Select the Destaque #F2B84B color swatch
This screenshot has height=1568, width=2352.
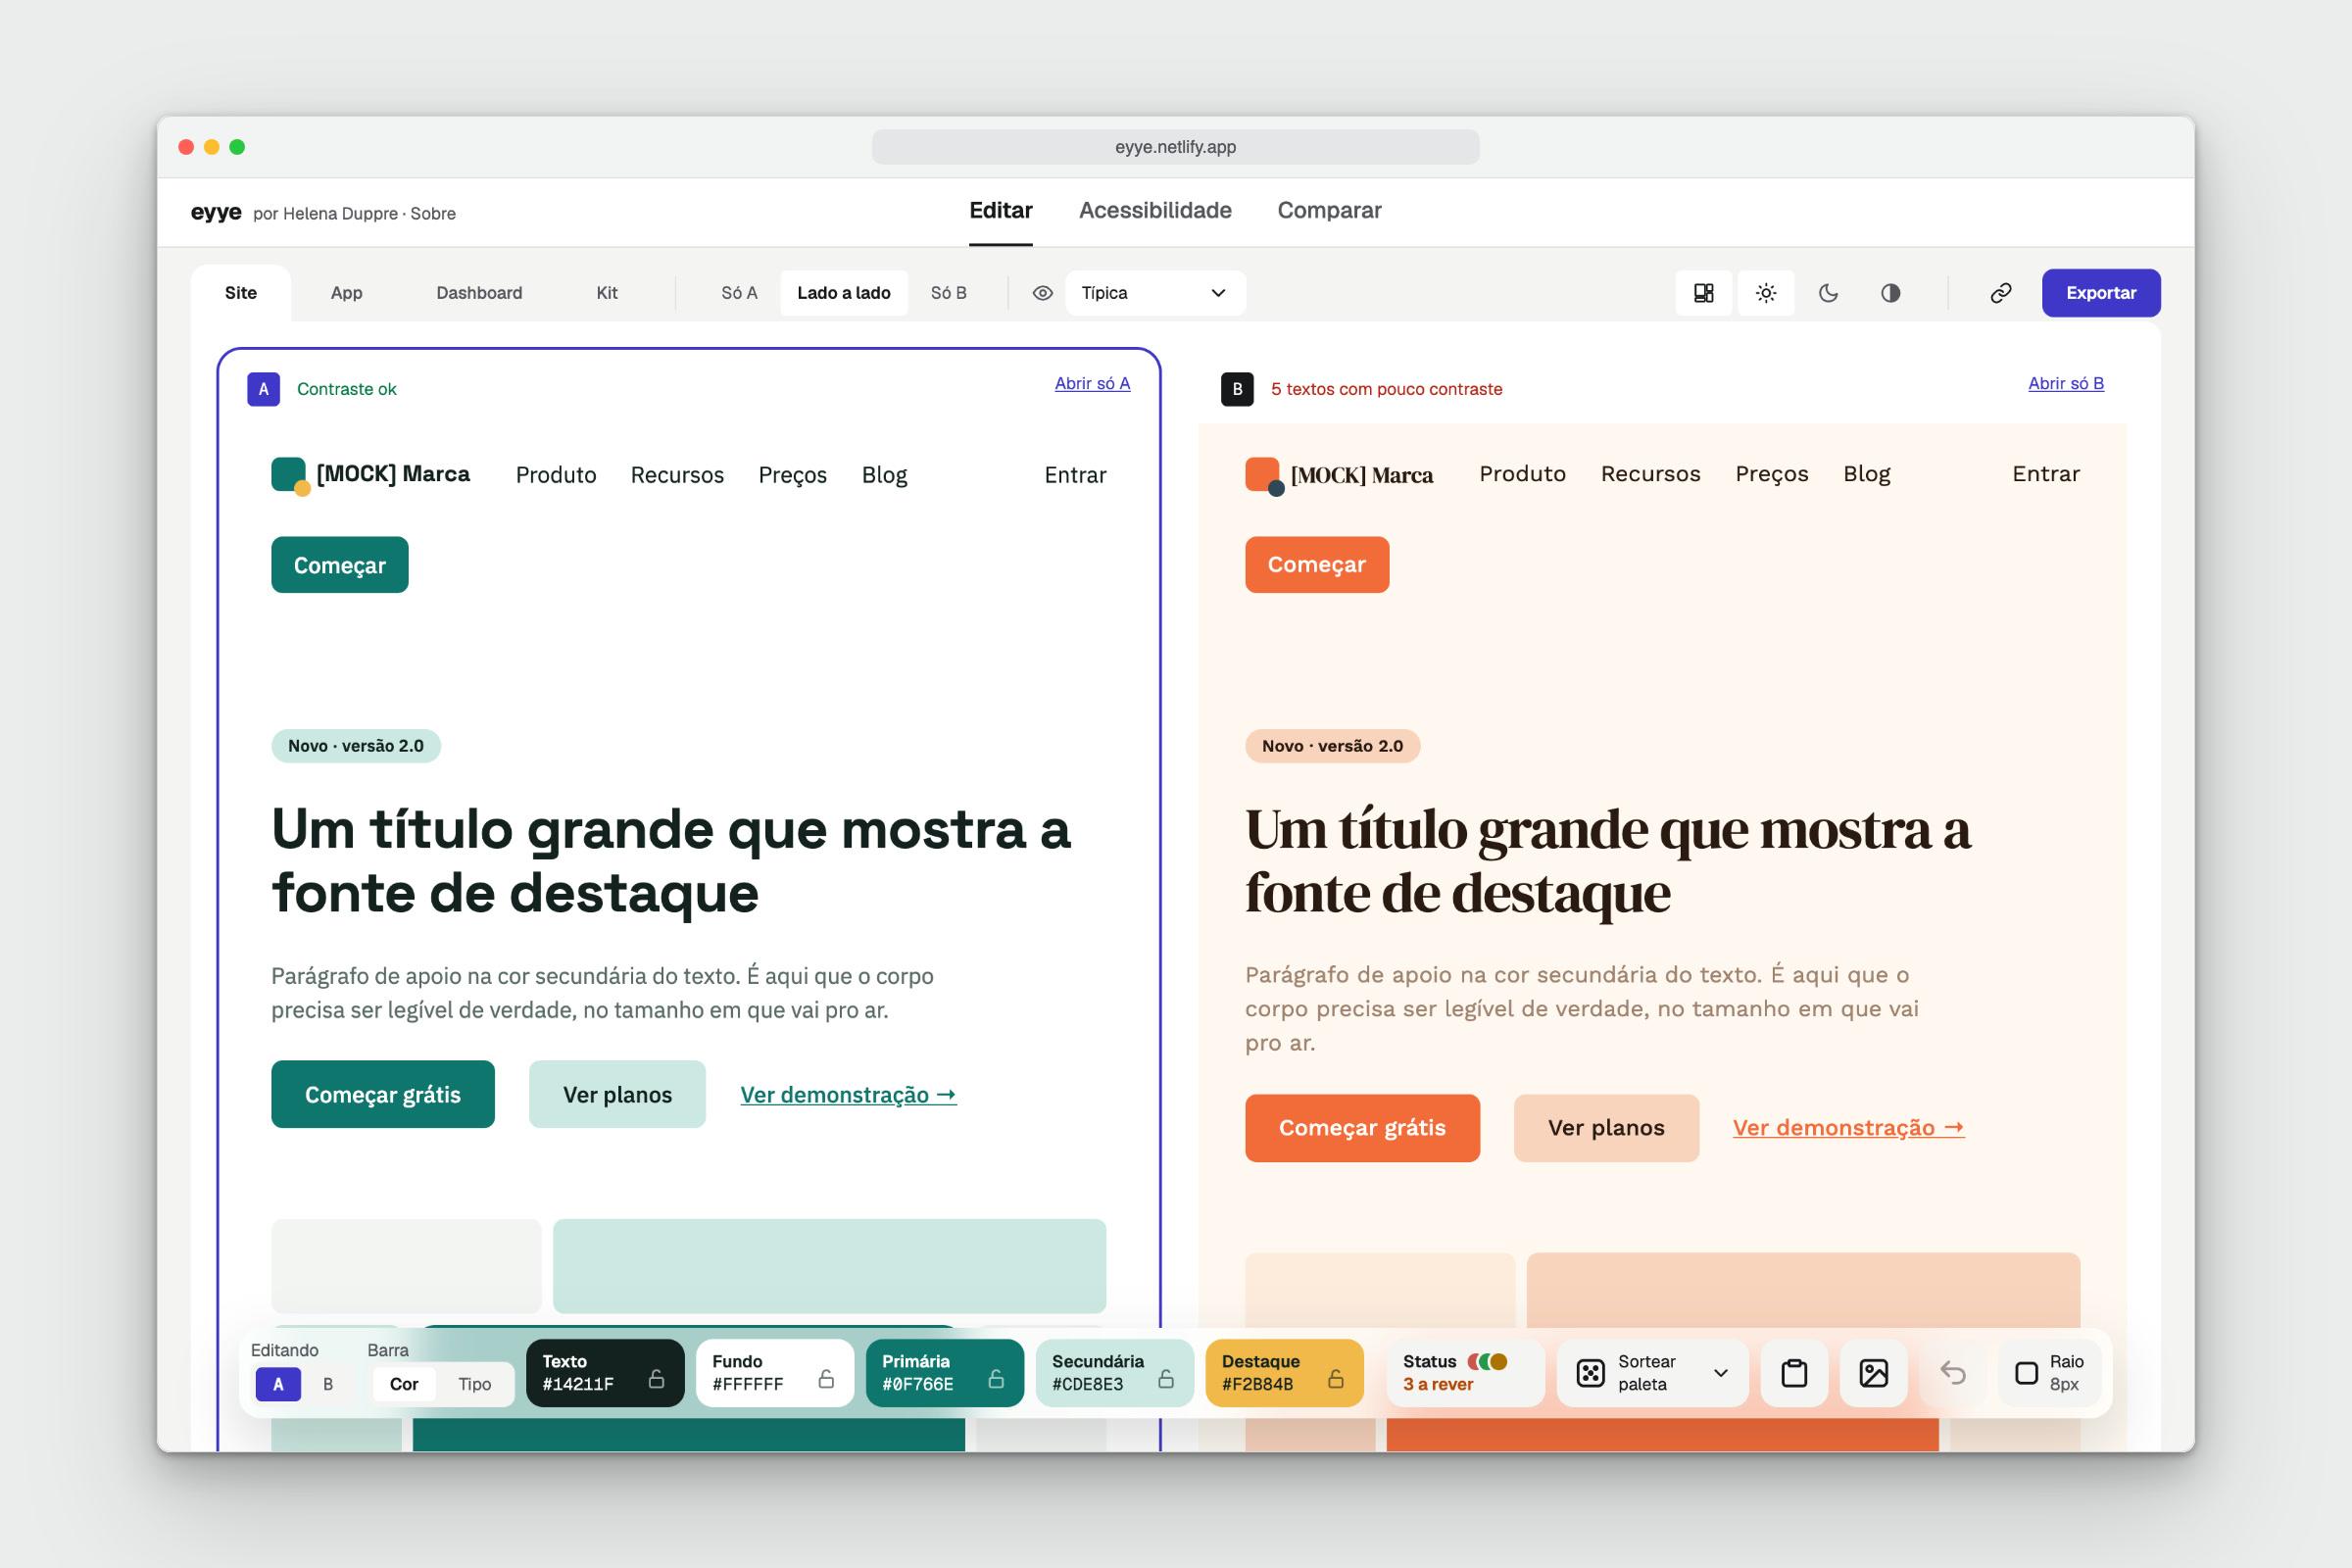[x=1285, y=1373]
